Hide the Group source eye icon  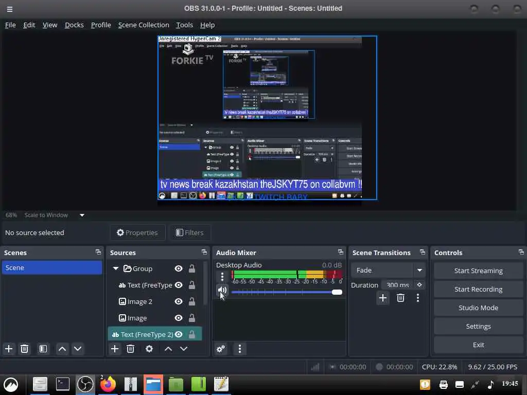point(179,268)
